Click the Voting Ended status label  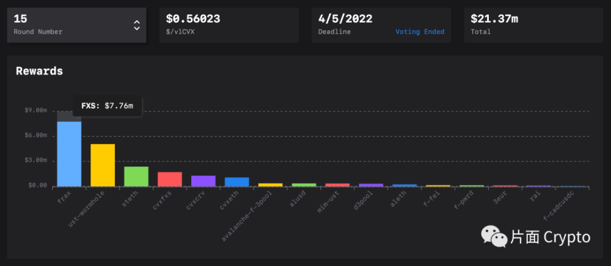tap(420, 32)
